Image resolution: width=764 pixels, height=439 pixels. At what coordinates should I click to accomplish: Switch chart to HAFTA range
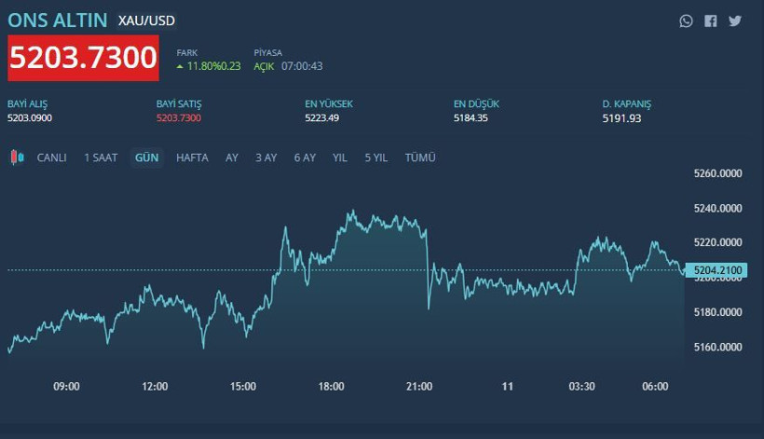click(x=192, y=158)
